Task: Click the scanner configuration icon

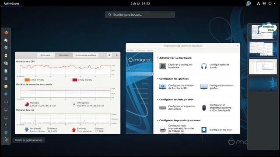Action: point(204,130)
